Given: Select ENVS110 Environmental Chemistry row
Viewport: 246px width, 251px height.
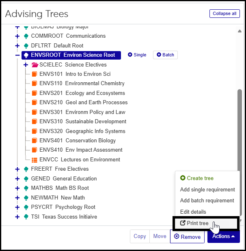Looking at the screenshot, I should point(82,84).
